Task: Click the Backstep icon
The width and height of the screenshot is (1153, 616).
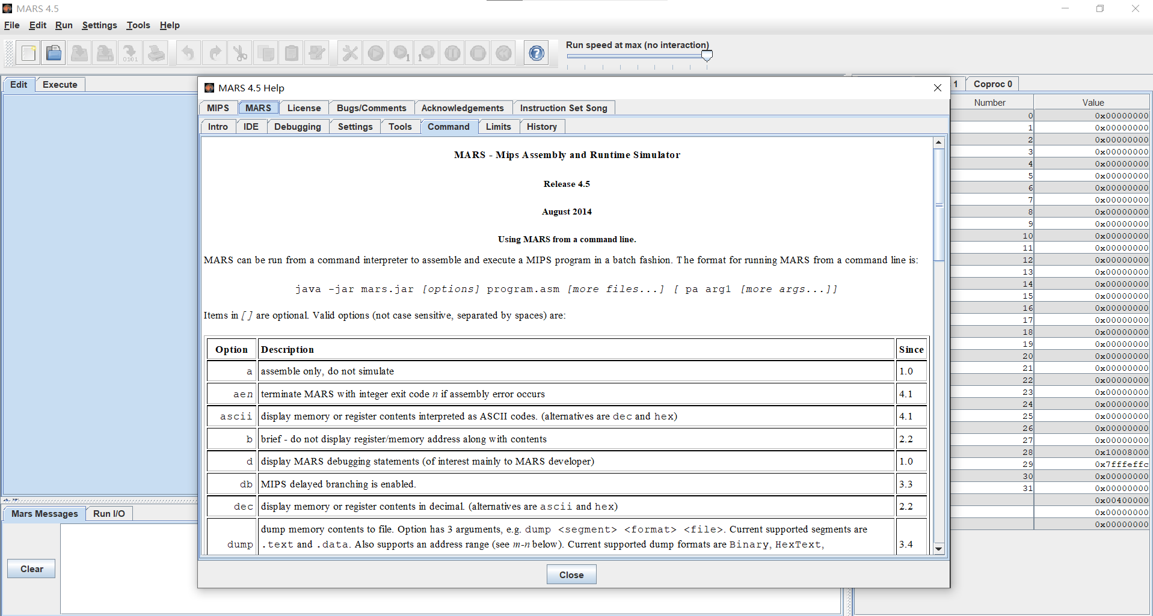Action: pyautogui.click(x=427, y=53)
